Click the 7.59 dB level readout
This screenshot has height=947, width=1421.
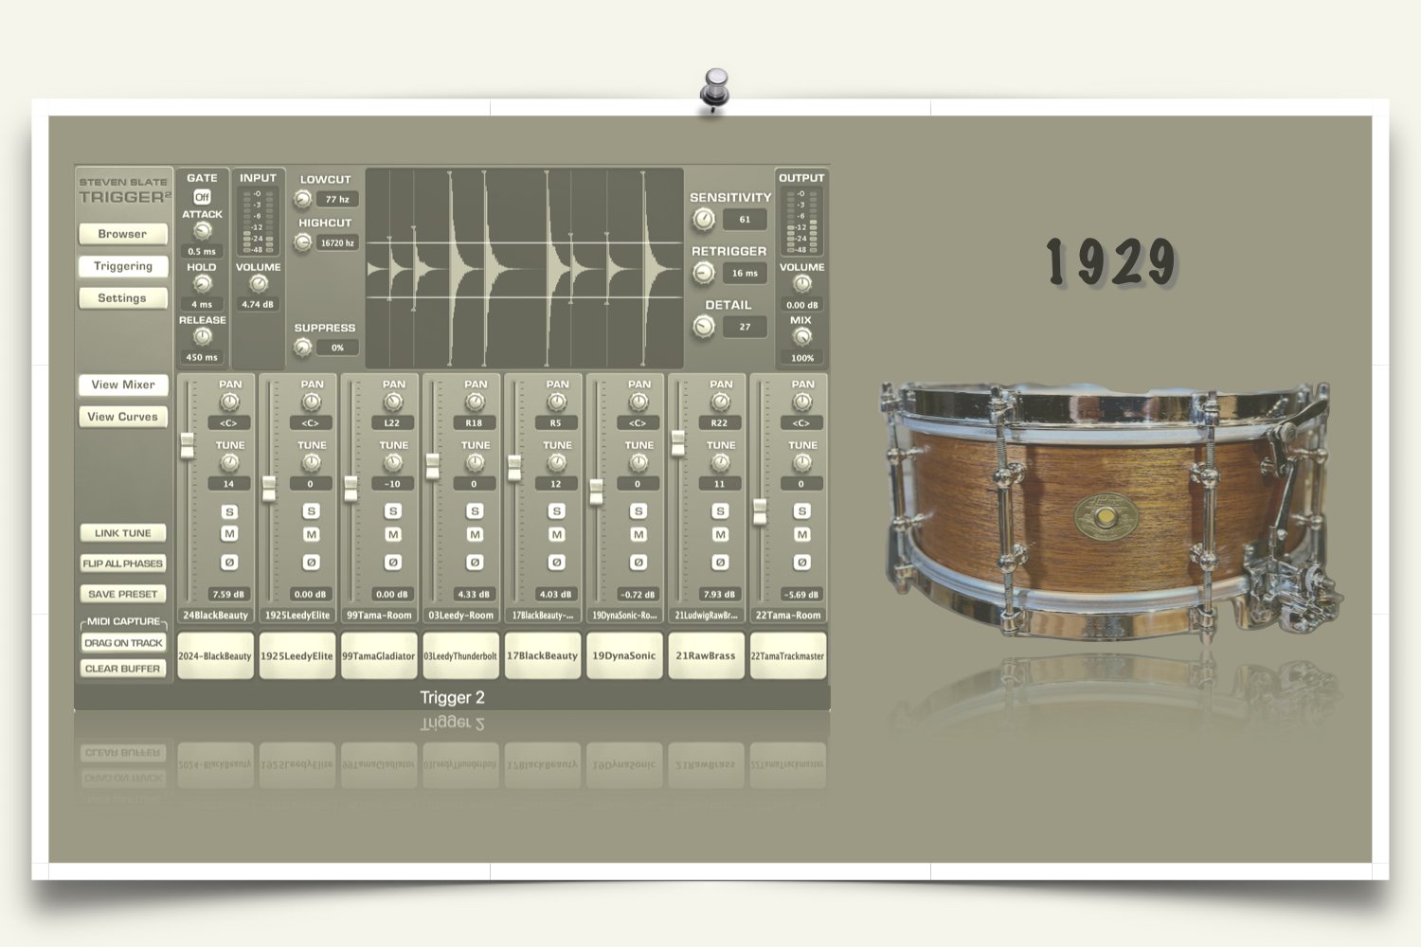(x=228, y=595)
